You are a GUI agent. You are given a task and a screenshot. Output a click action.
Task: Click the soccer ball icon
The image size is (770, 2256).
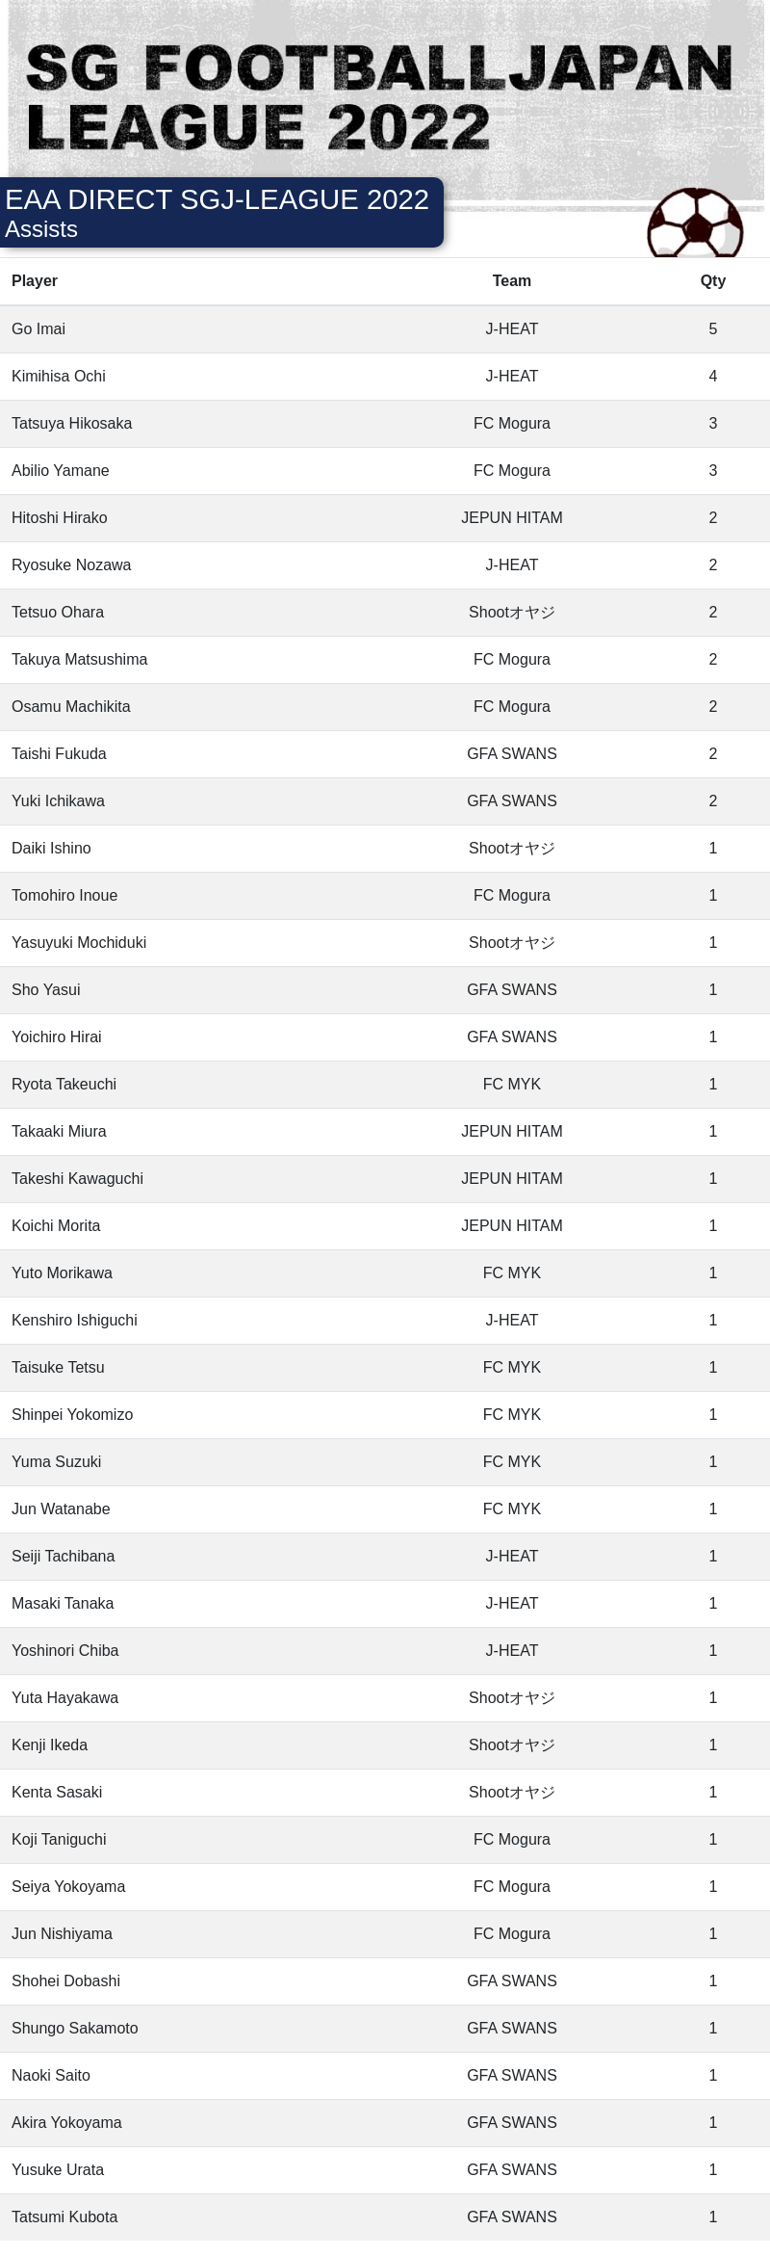click(695, 223)
